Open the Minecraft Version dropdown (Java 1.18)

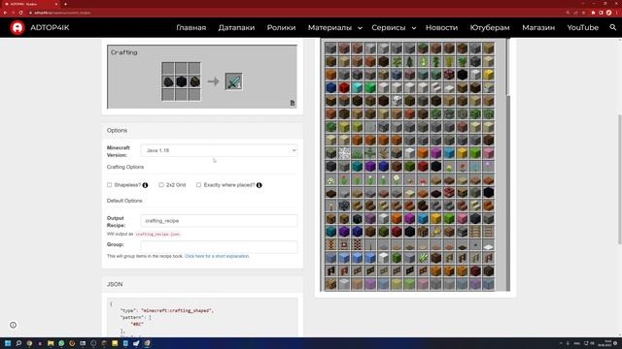[219, 150]
